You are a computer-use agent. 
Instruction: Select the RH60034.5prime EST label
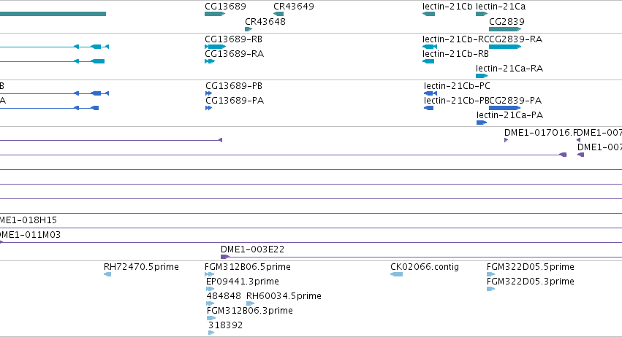coord(284,296)
